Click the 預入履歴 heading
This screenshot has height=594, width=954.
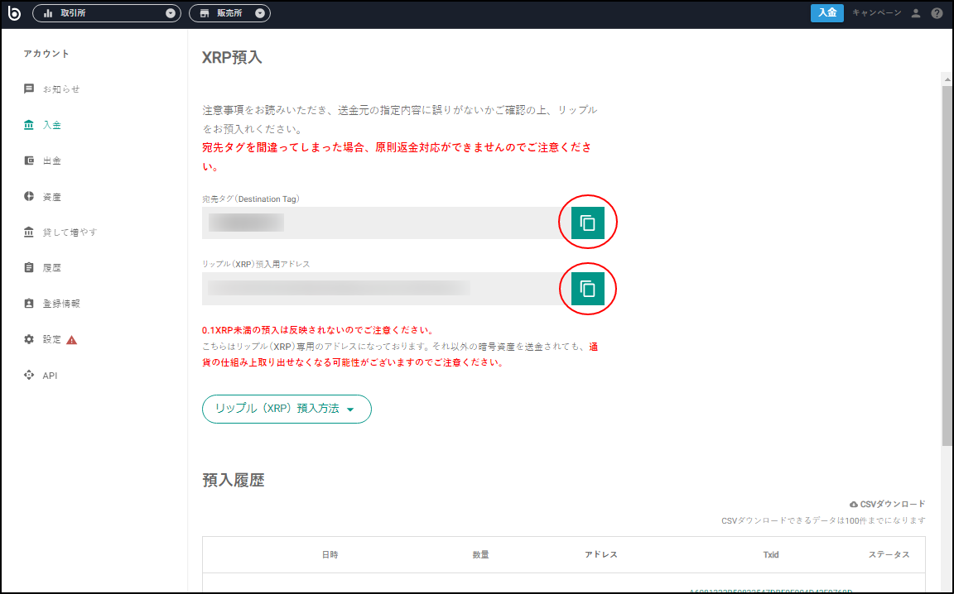pos(233,481)
